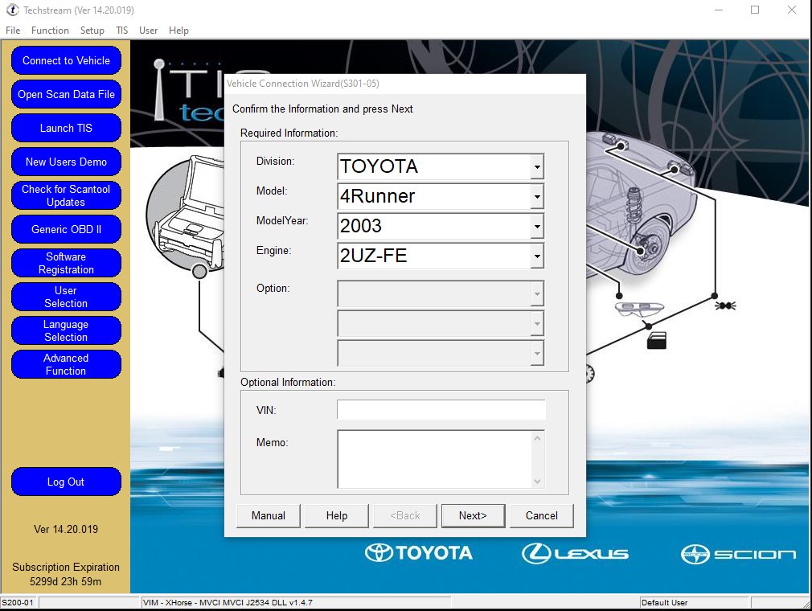812x611 pixels.
Task: Click the Subscription Expiration text
Action: 66,574
